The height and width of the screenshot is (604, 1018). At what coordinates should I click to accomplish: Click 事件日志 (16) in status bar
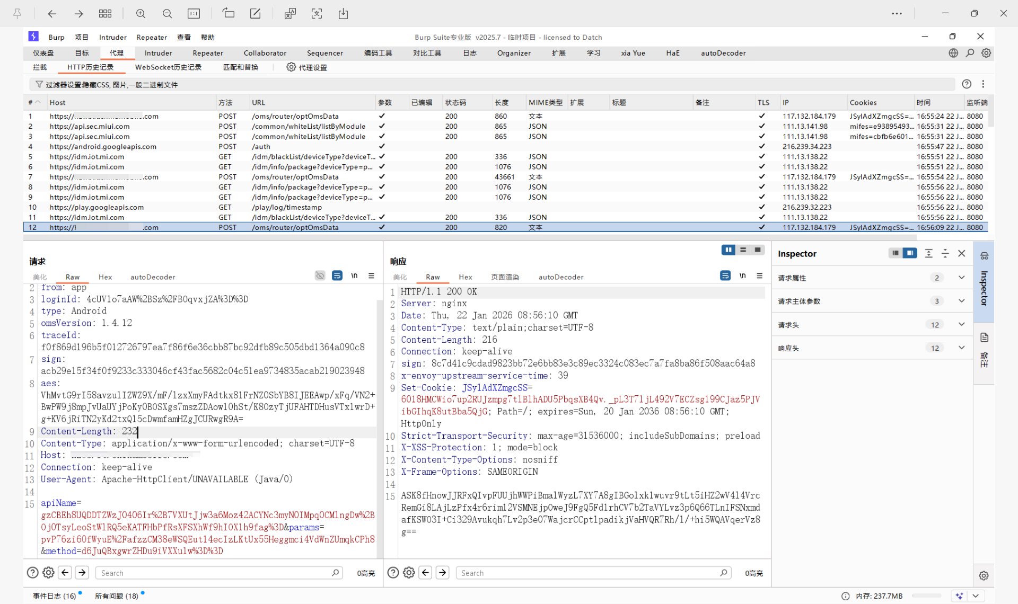tap(54, 596)
